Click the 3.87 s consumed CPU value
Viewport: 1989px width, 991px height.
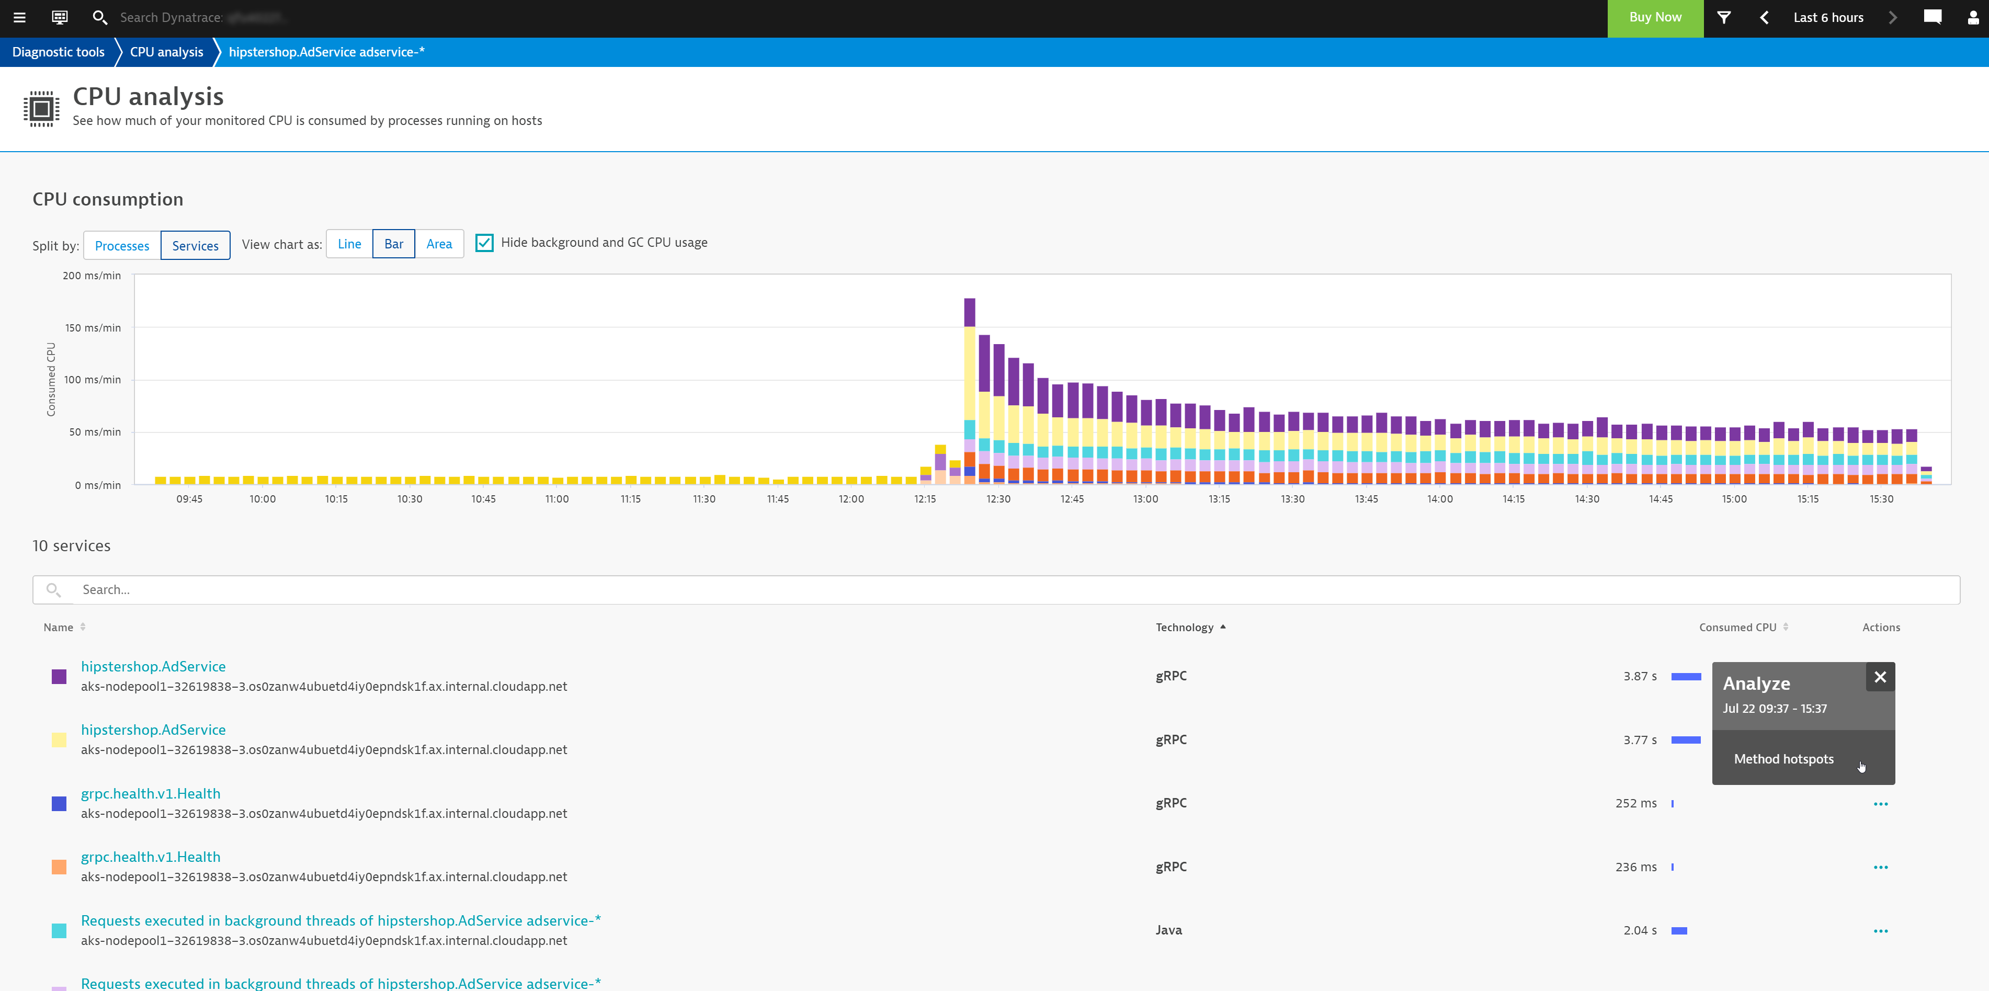tap(1639, 676)
